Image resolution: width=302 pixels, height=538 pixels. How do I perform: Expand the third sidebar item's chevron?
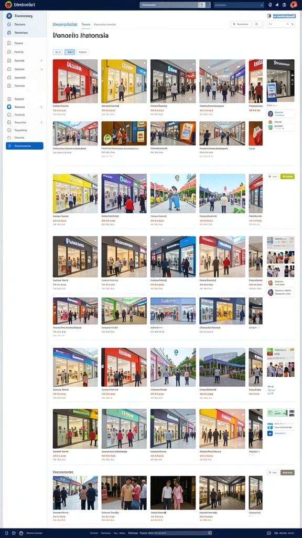coord(41,60)
